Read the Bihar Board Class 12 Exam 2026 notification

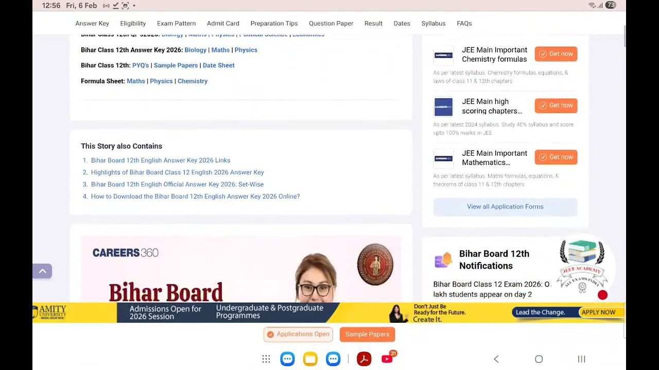pos(492,289)
